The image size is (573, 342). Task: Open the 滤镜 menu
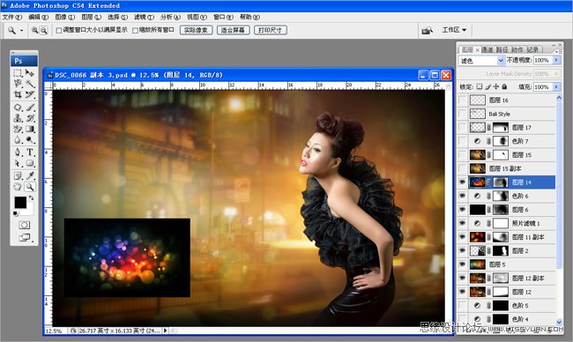pos(144,17)
